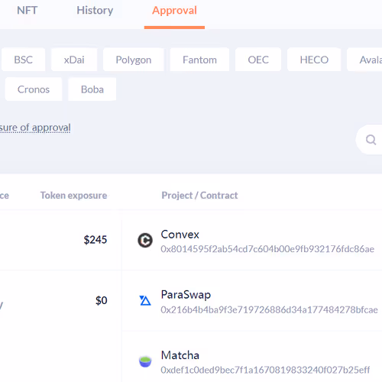The height and width of the screenshot is (382, 382).
Task: Click Matcha contract address 0xdef1c0de…
Action: tap(265, 370)
